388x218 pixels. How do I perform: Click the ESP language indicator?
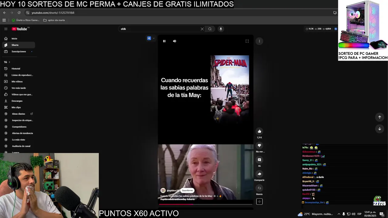click(x=360, y=214)
